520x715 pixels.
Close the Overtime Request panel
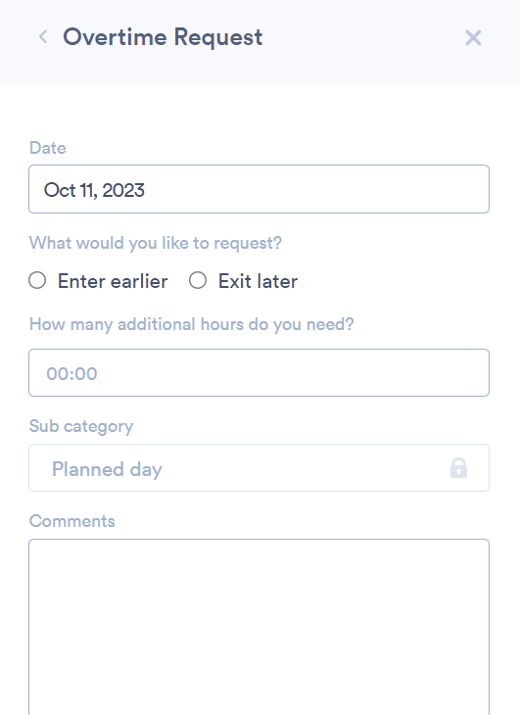[473, 38]
